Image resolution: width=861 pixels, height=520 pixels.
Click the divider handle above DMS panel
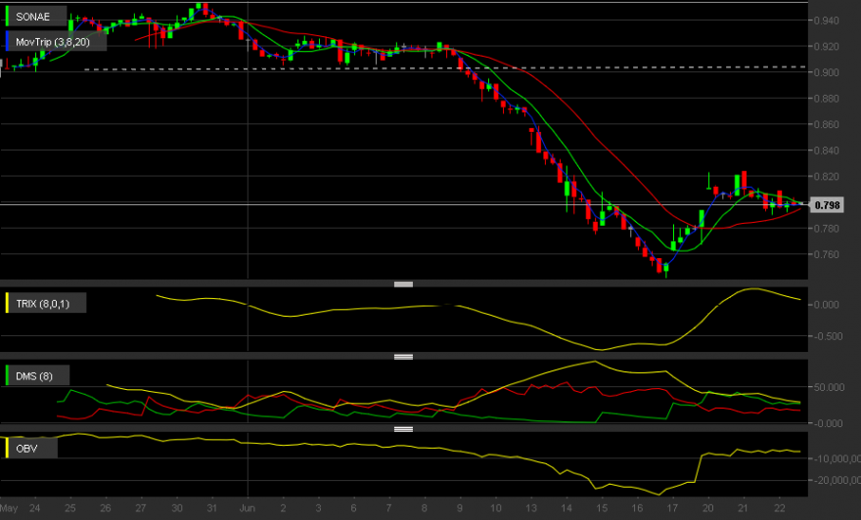point(403,357)
